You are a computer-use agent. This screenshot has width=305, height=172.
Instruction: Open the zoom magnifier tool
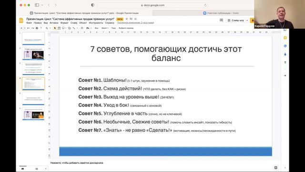(47, 28)
